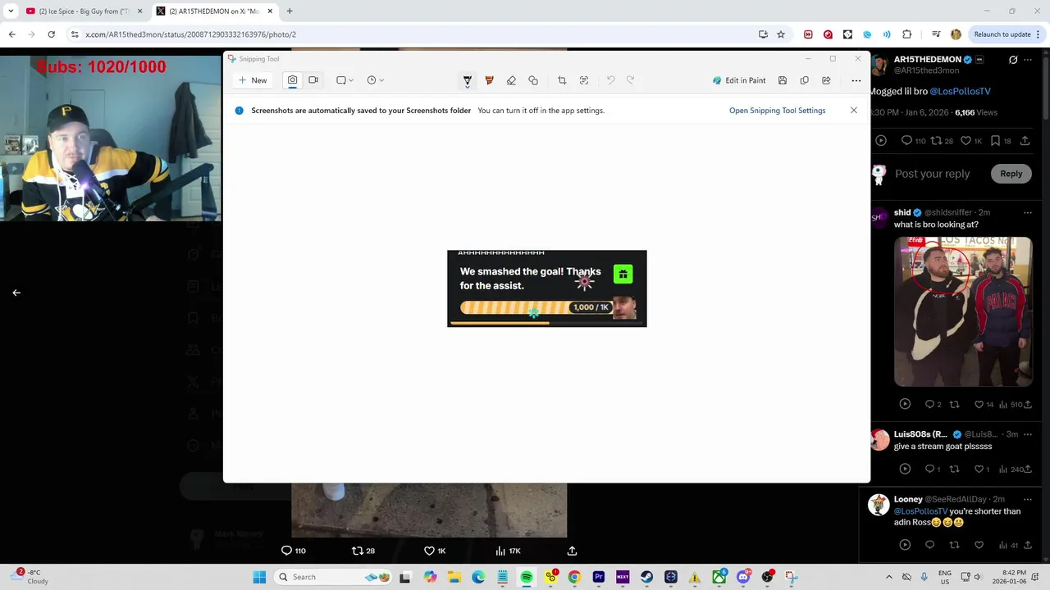Save the snip with floppy disk icon
This screenshot has width=1050, height=590.
(783, 80)
